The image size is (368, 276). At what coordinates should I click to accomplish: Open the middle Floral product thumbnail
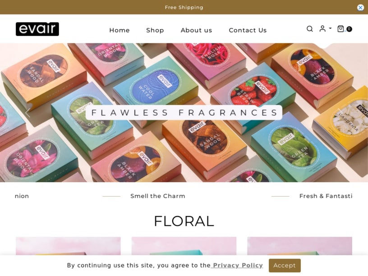184,246
